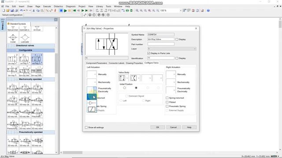The image size is (282, 158).
Task: Select the first Initial Position radio button
Action: [124, 88]
